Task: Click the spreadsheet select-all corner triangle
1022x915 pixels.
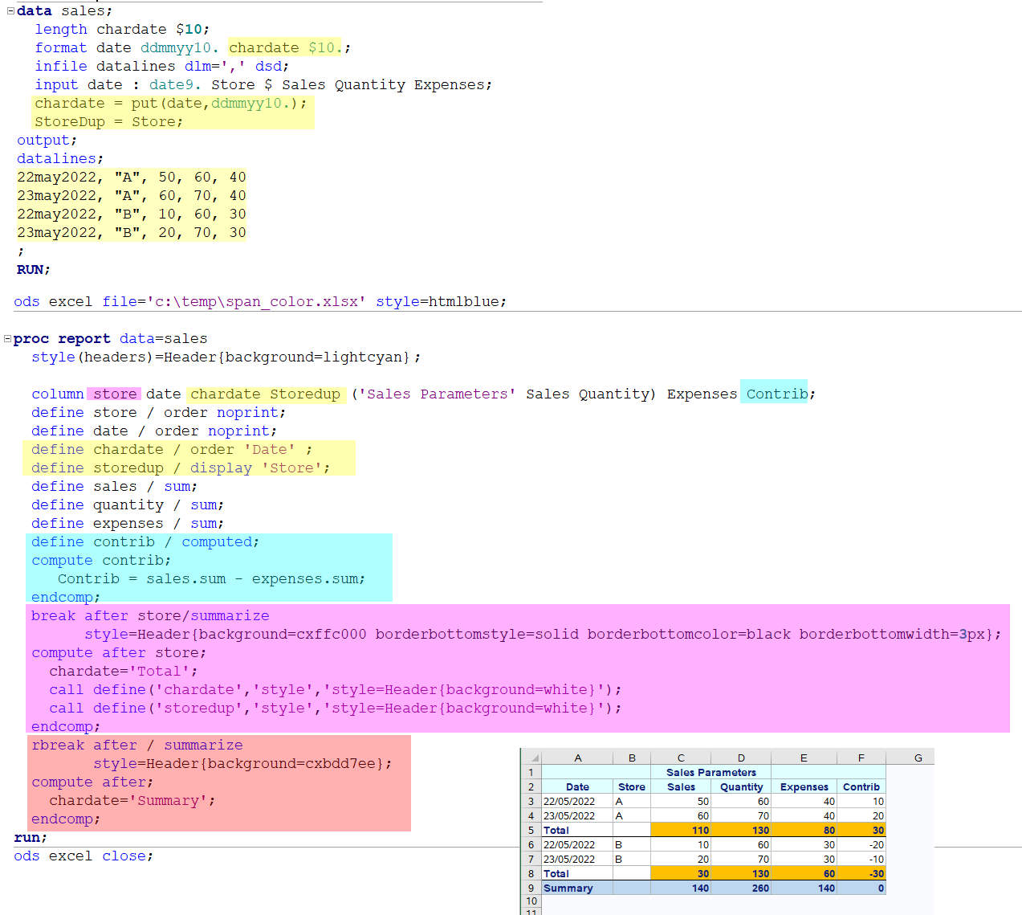Action: 534,758
